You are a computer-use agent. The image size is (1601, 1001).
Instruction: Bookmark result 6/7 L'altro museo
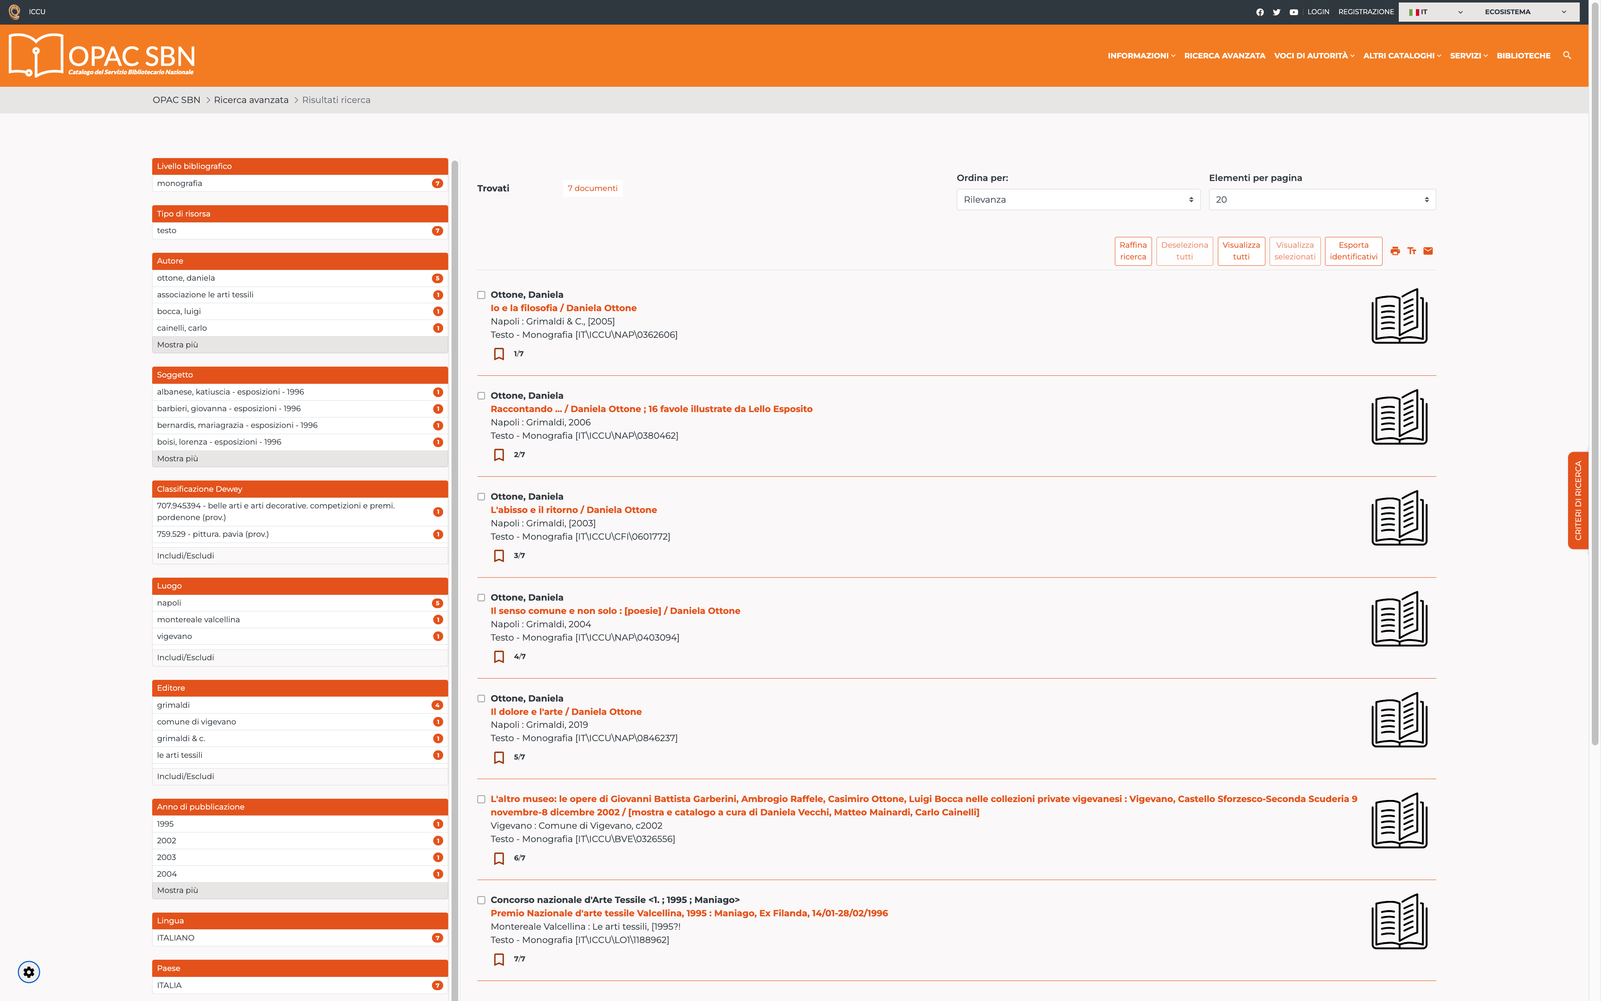click(499, 859)
